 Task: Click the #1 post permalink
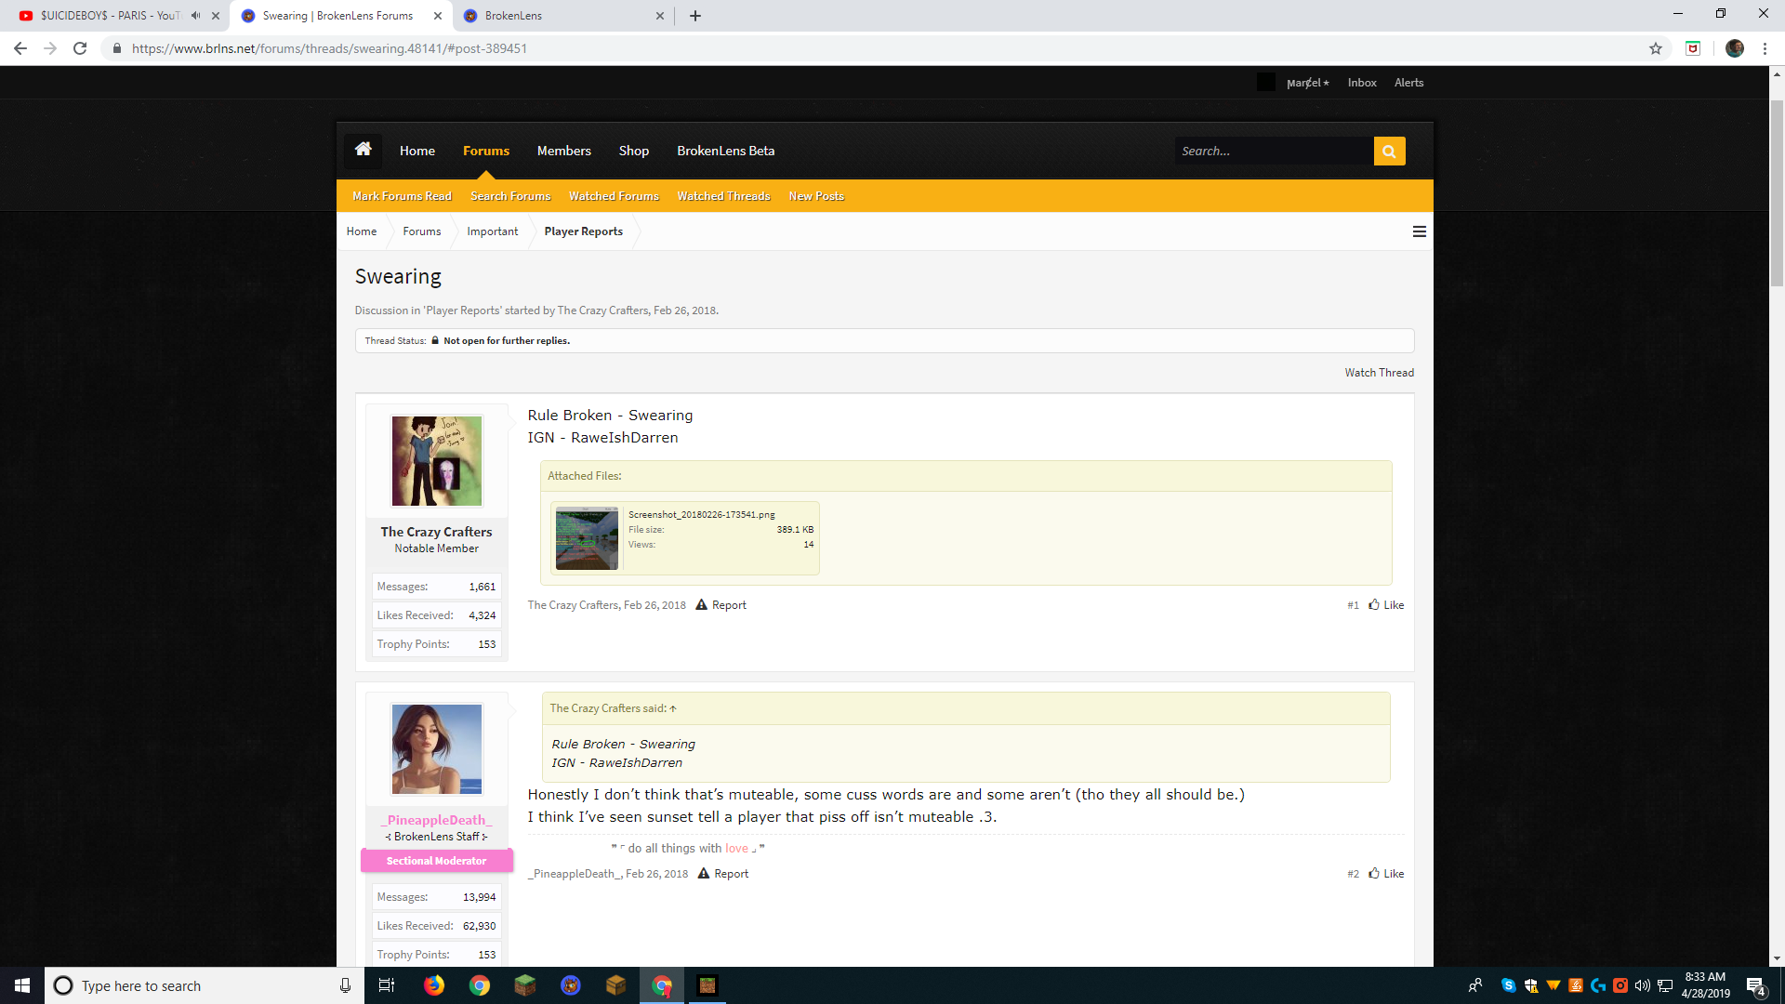(x=1353, y=605)
